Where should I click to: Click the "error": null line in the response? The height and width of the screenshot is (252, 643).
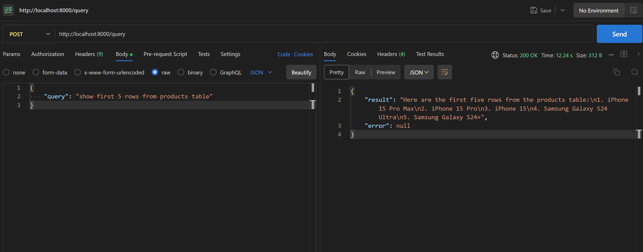pyautogui.click(x=387, y=126)
